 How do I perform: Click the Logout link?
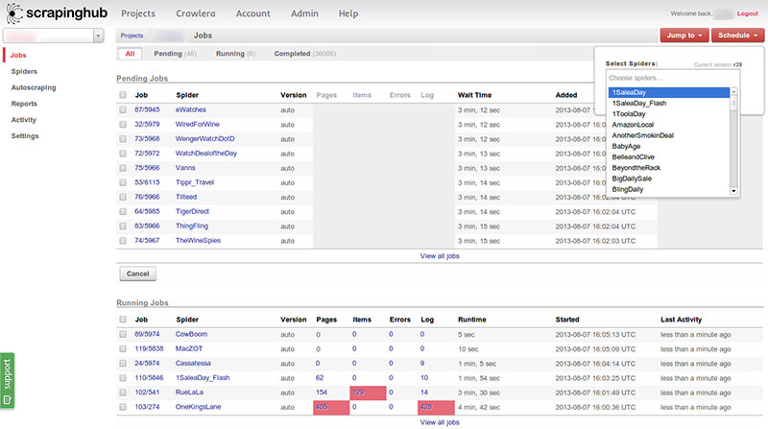pyautogui.click(x=748, y=13)
